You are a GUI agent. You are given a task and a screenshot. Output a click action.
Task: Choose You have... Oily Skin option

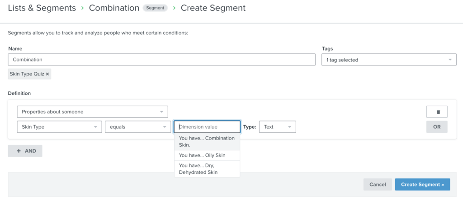pos(207,155)
